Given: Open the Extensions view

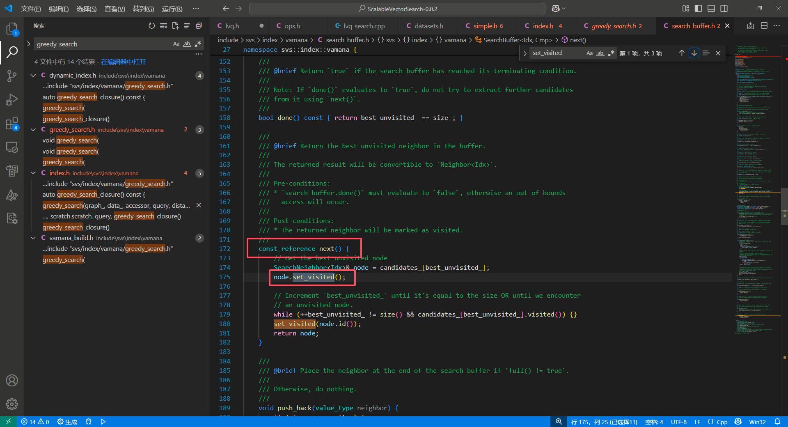Looking at the screenshot, I should point(12,124).
